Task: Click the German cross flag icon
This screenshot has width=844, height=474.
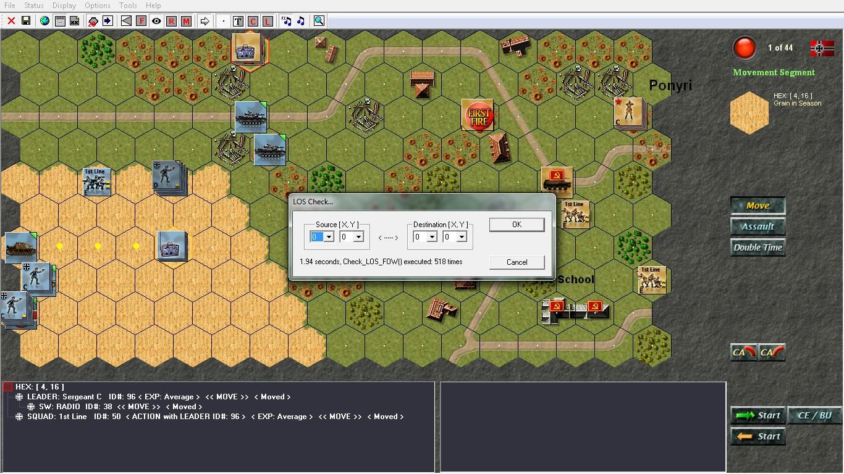Action: (822, 48)
